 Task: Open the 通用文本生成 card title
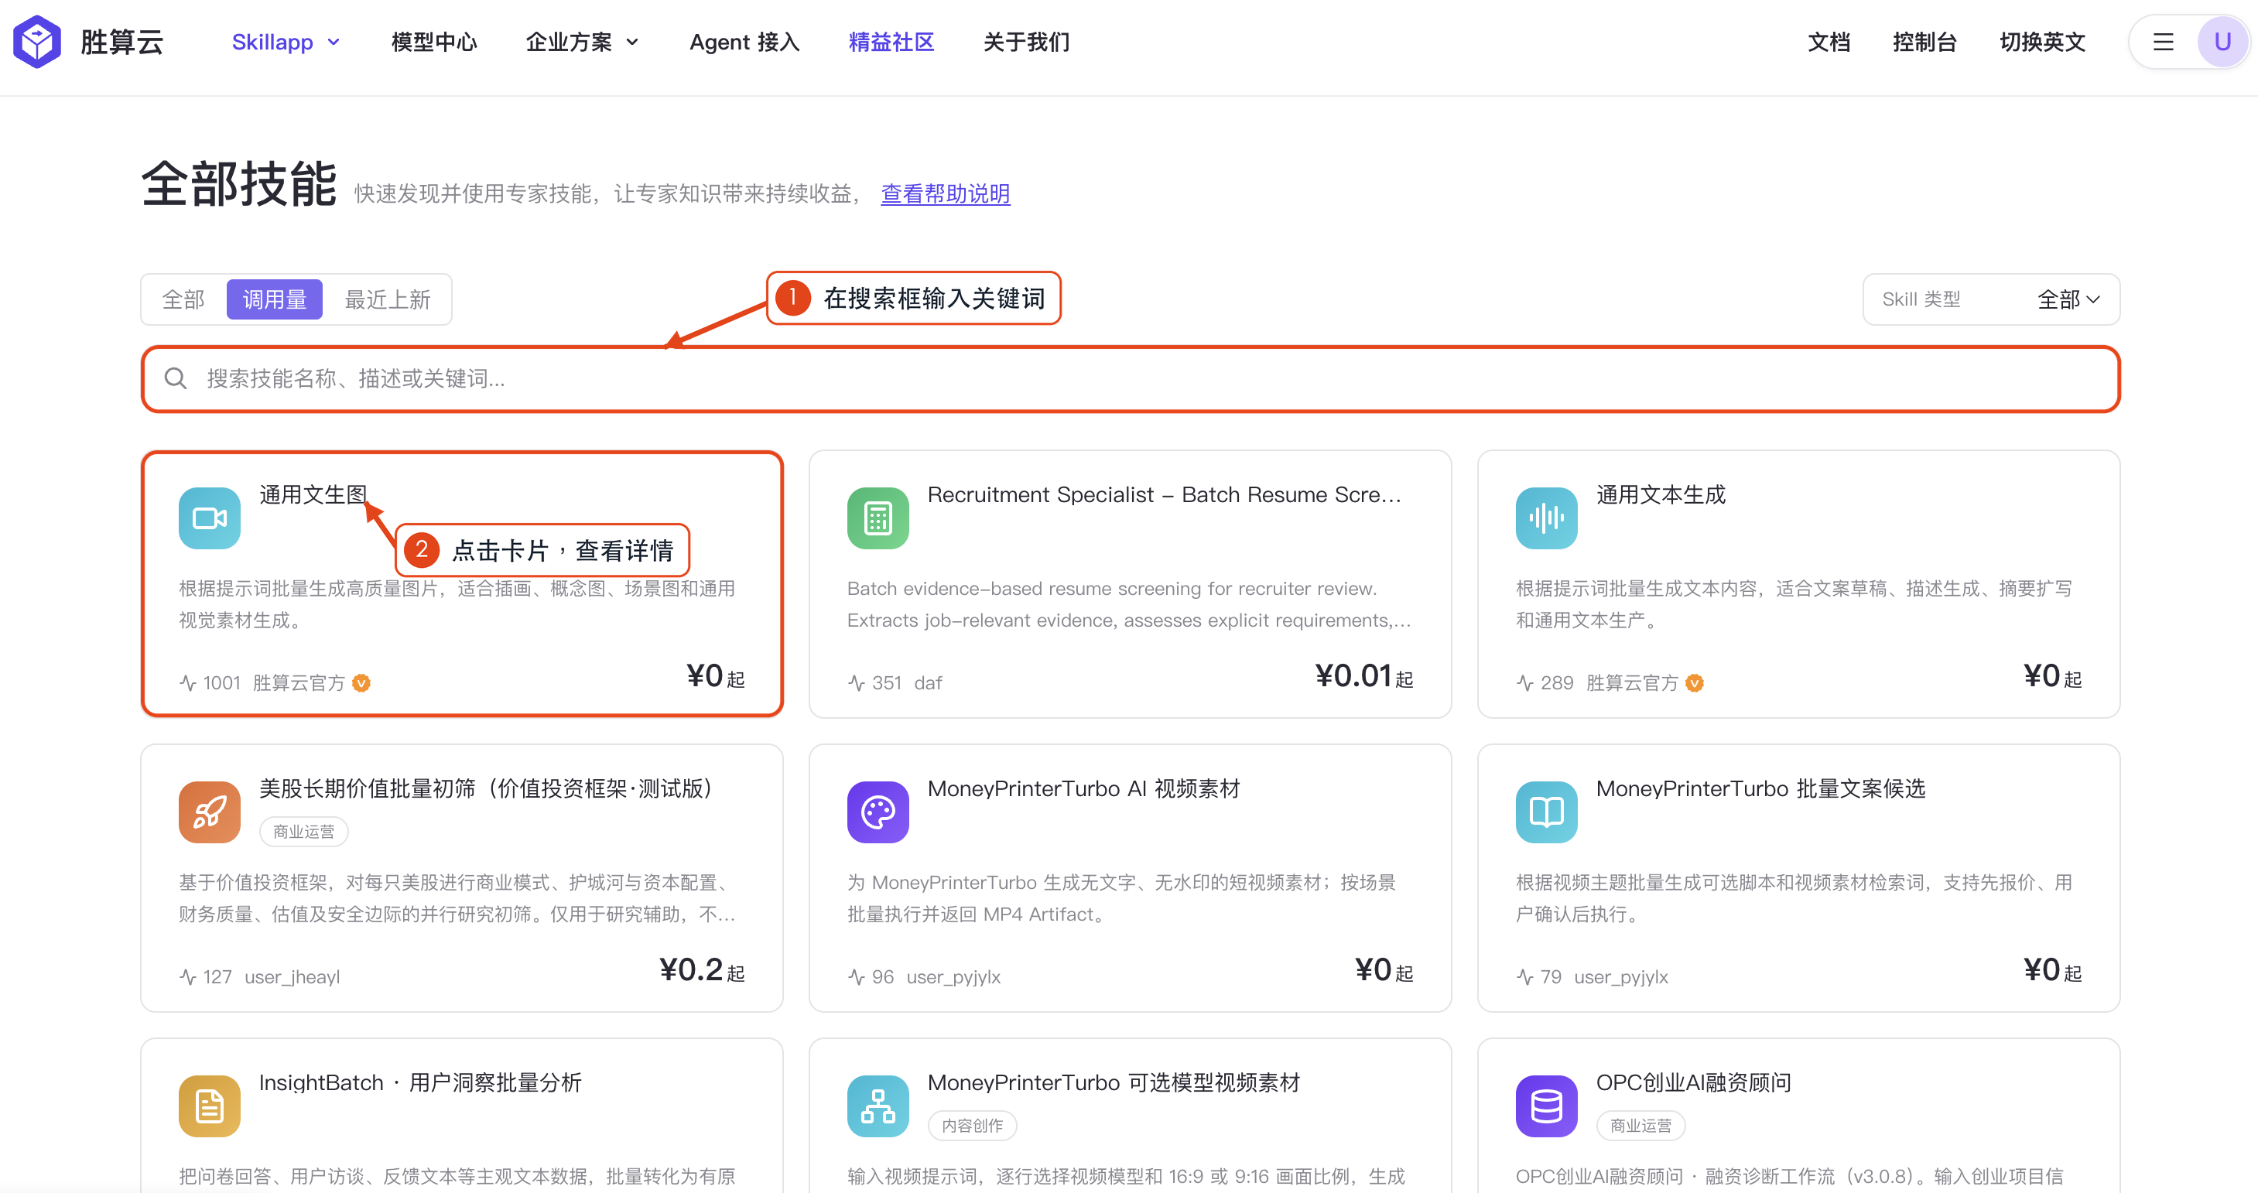tap(1660, 494)
